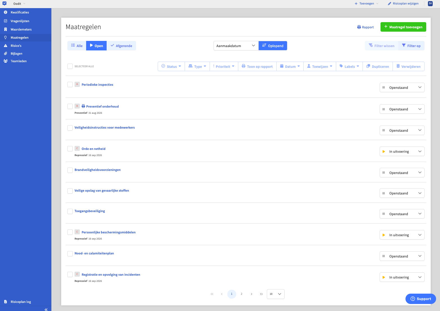
Task: Open the Toevoegen menu in the top bar
Action: [366, 4]
